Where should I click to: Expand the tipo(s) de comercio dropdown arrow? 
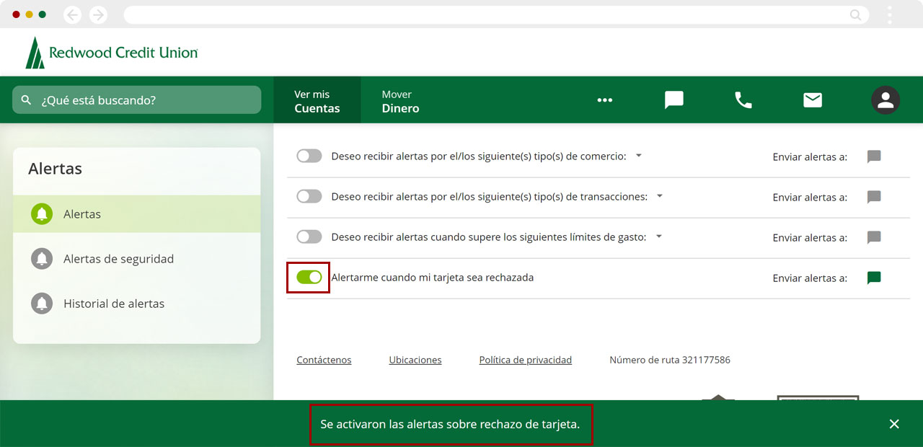638,156
